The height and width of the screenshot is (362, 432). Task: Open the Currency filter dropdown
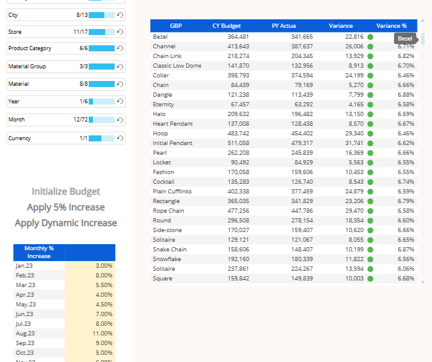(66, 138)
